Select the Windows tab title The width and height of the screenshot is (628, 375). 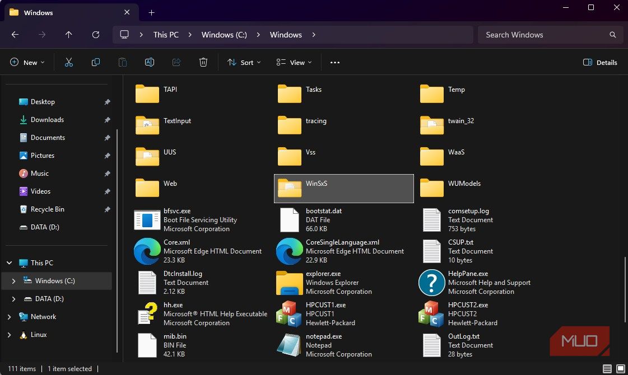pos(38,13)
